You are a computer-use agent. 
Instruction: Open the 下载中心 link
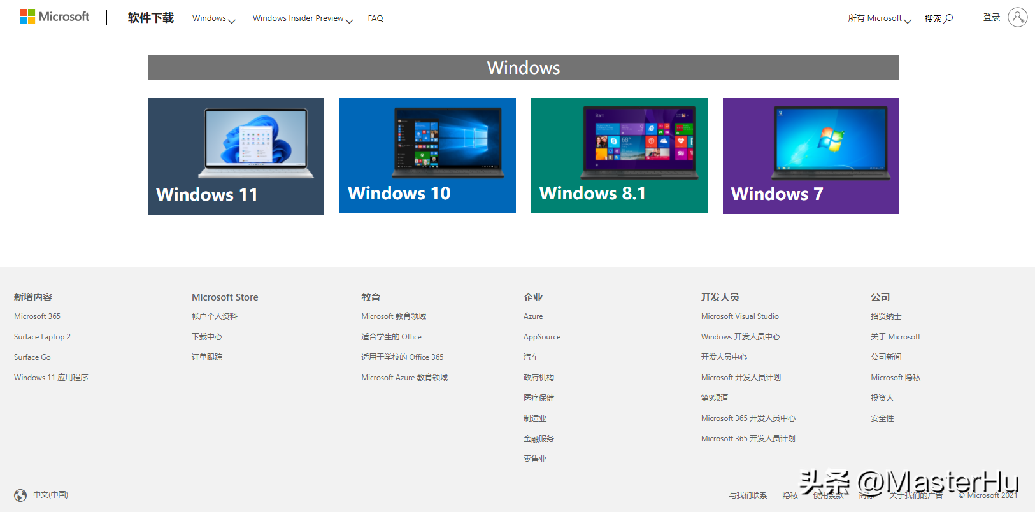point(207,337)
